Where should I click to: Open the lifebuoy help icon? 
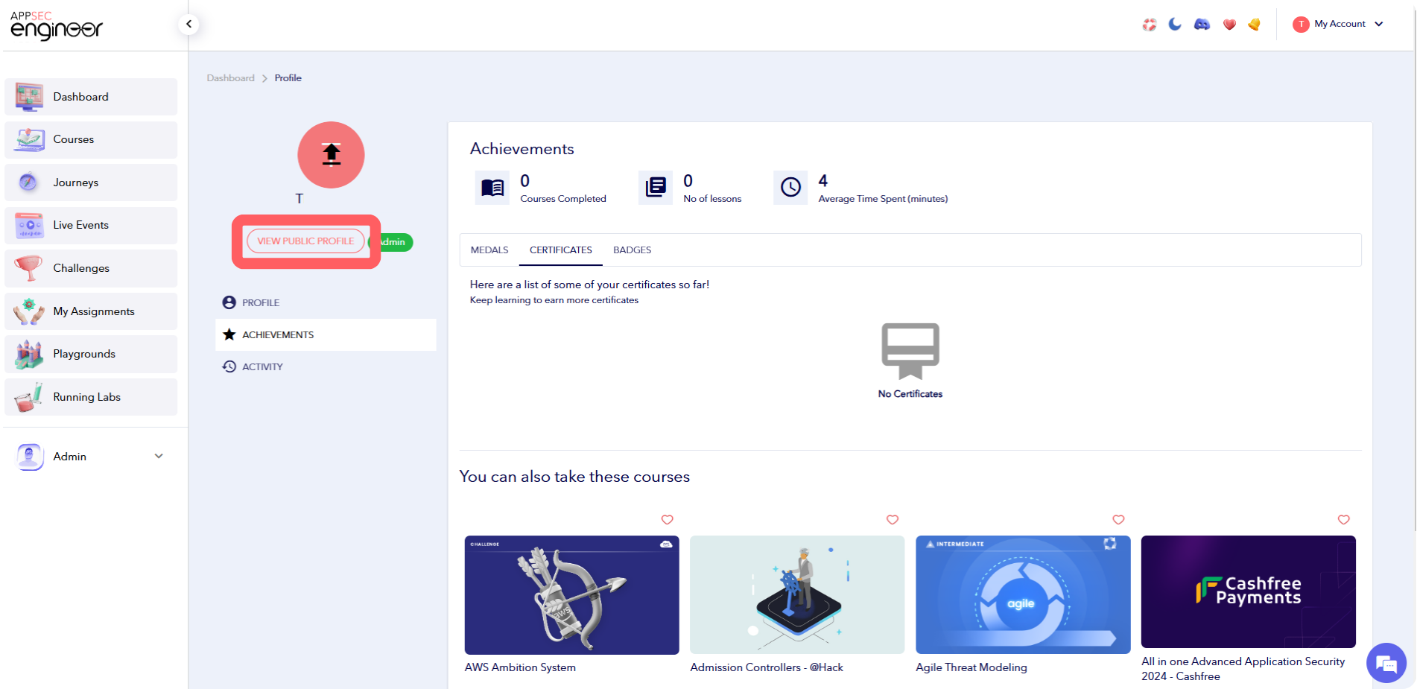tap(1150, 25)
